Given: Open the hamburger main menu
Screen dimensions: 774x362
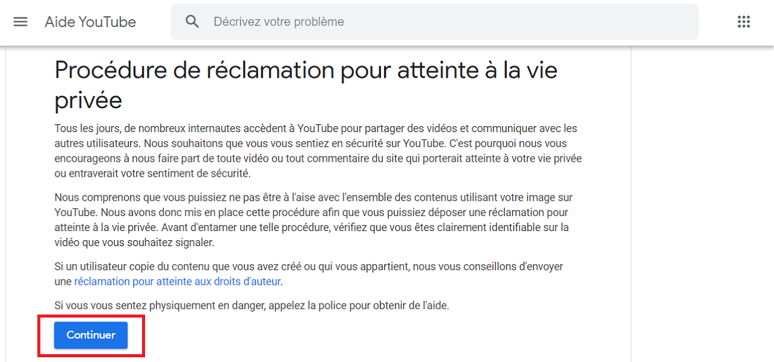Looking at the screenshot, I should point(21,22).
